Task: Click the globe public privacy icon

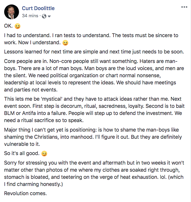Action: click(44, 16)
